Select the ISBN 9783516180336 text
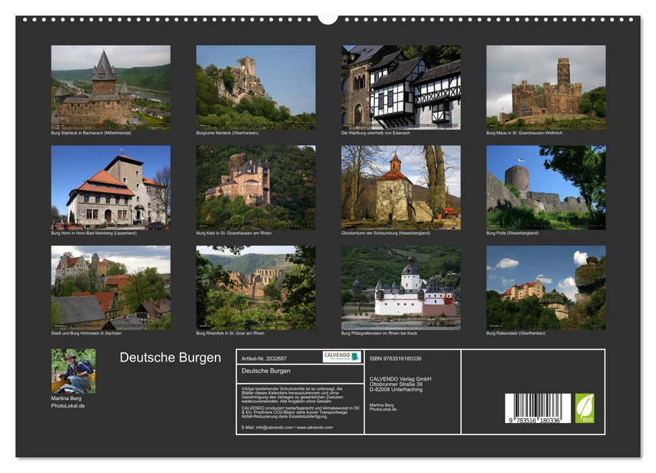Image resolution: width=656 pixels, height=473 pixels. point(395,358)
